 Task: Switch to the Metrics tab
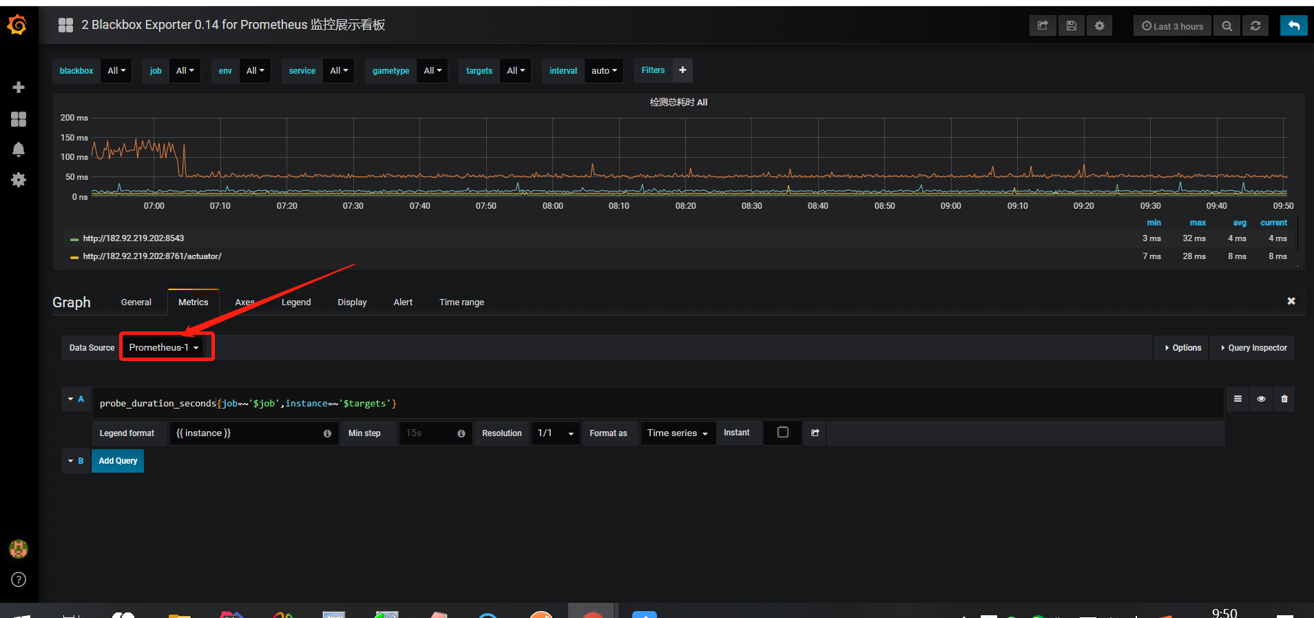(194, 302)
